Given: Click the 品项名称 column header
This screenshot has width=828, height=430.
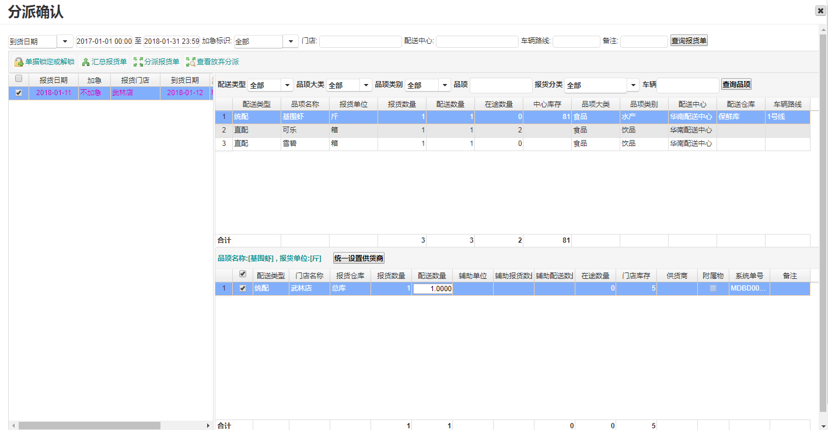Looking at the screenshot, I should [305, 104].
